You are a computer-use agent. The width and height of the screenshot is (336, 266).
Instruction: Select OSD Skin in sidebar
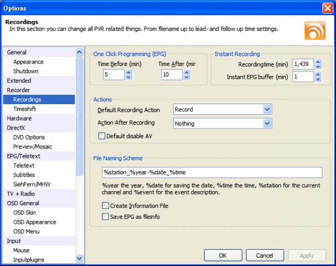click(25, 212)
